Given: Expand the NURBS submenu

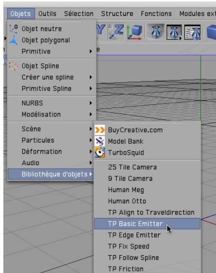Looking at the screenshot, I should [x=52, y=103].
